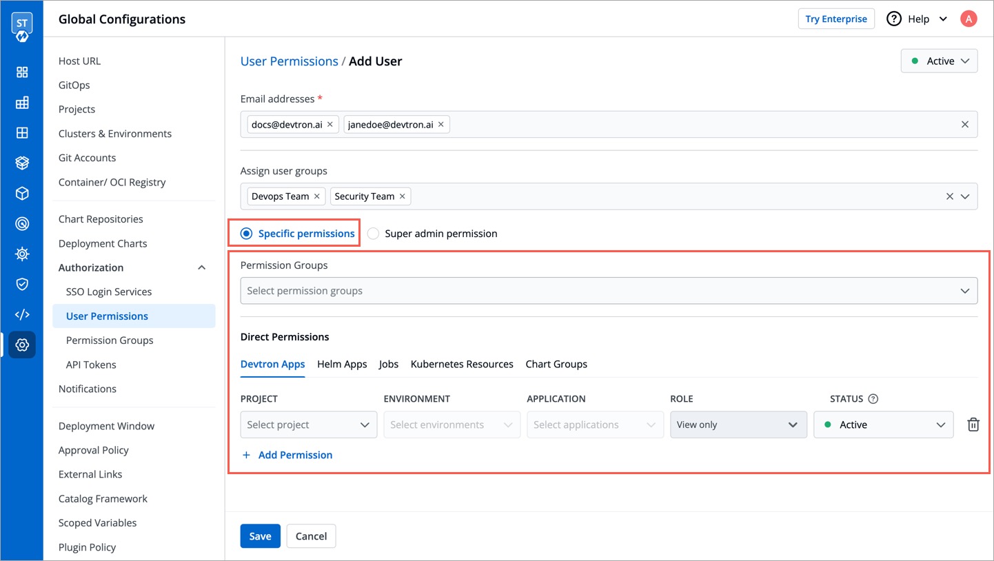Select Super admin permission radio button

pyautogui.click(x=373, y=234)
